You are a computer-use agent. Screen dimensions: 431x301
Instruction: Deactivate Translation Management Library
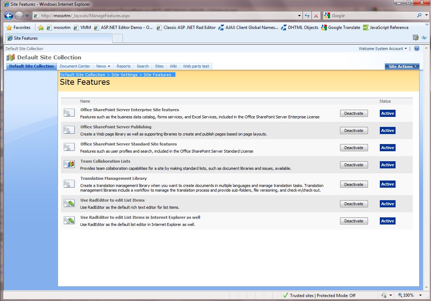pyautogui.click(x=354, y=184)
